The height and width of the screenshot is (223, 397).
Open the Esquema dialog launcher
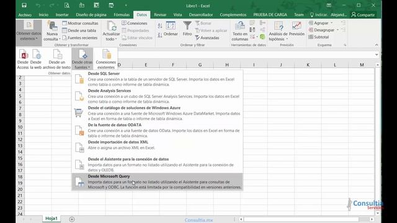345,45
